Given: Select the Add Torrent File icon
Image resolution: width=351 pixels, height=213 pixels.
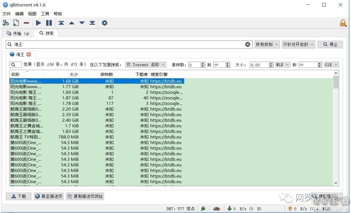Looking at the screenshot, I should click(16, 23).
